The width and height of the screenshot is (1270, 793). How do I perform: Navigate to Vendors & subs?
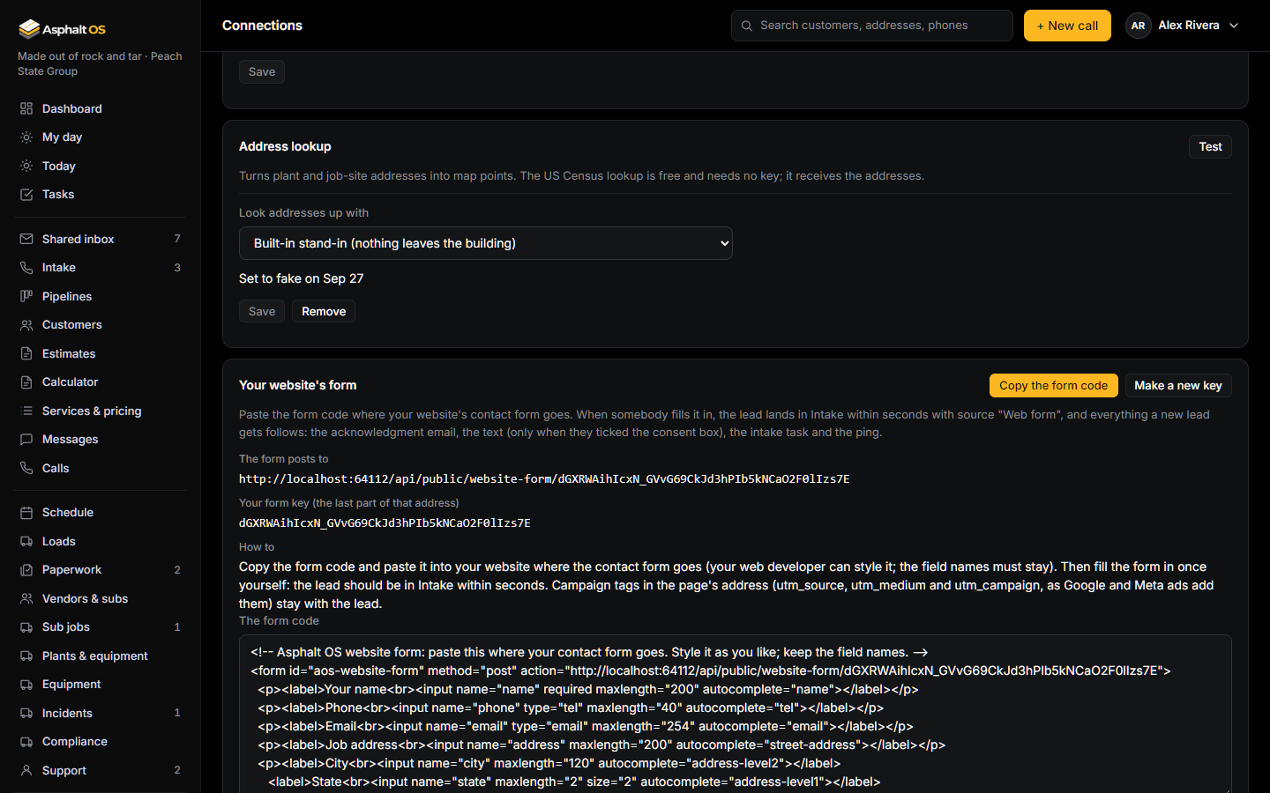pyautogui.click(x=101, y=598)
